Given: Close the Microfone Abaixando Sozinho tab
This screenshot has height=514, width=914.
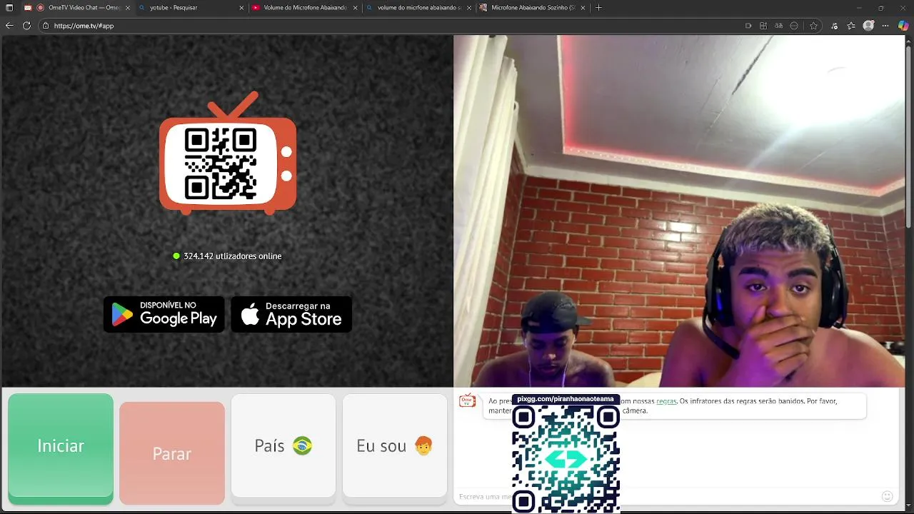Looking at the screenshot, I should tap(583, 8).
